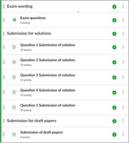
Task: Open the three-dot menu for Question 1 Submission
Action: [123, 47]
